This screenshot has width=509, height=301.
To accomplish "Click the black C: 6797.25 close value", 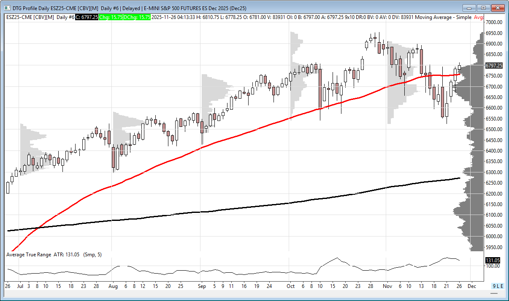I will tap(87, 17).
